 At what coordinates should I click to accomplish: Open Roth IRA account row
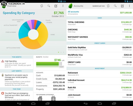(x=100, y=89)
